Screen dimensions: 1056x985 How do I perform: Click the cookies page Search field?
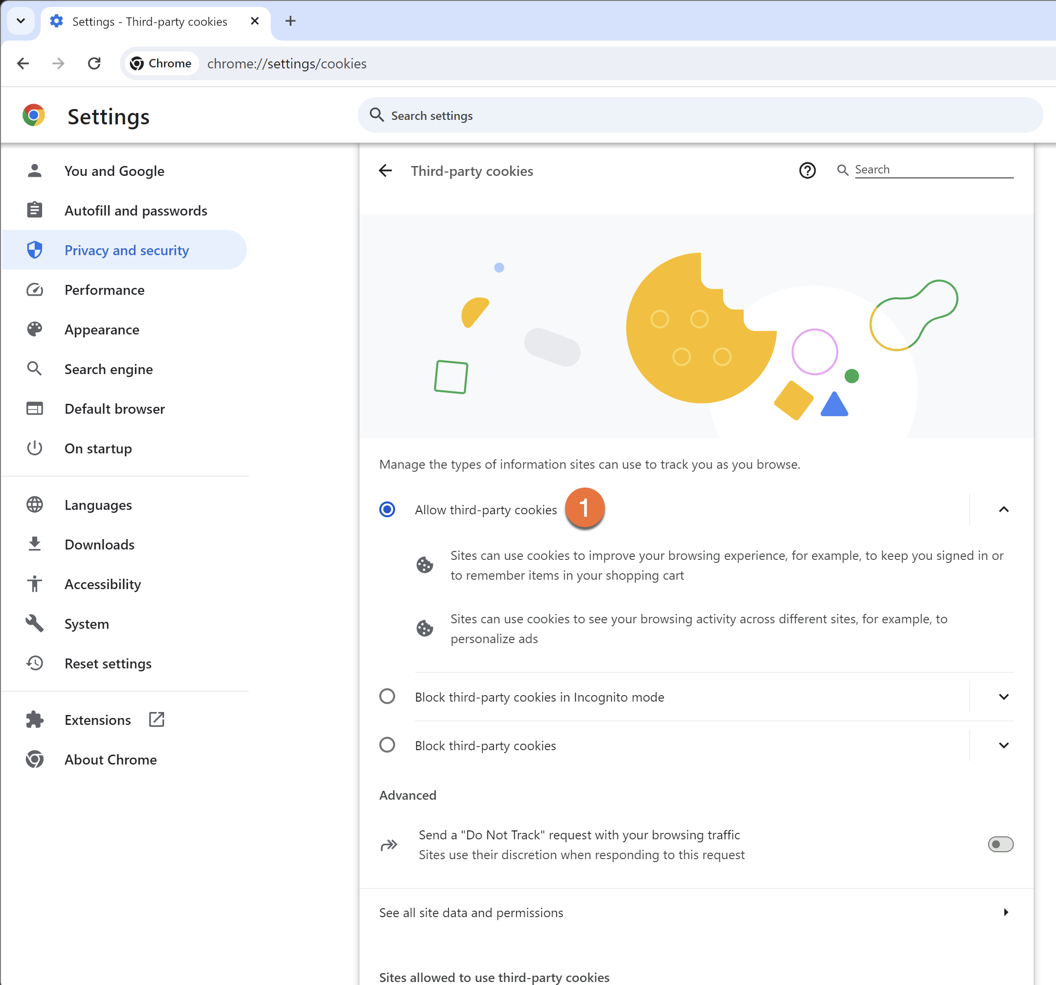point(933,169)
